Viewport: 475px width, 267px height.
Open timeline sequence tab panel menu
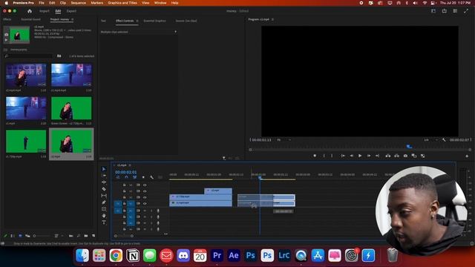coord(130,165)
